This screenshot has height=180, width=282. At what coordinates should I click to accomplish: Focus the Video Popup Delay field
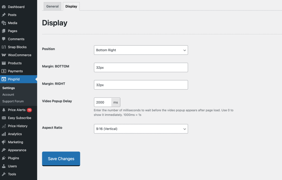[103, 102]
